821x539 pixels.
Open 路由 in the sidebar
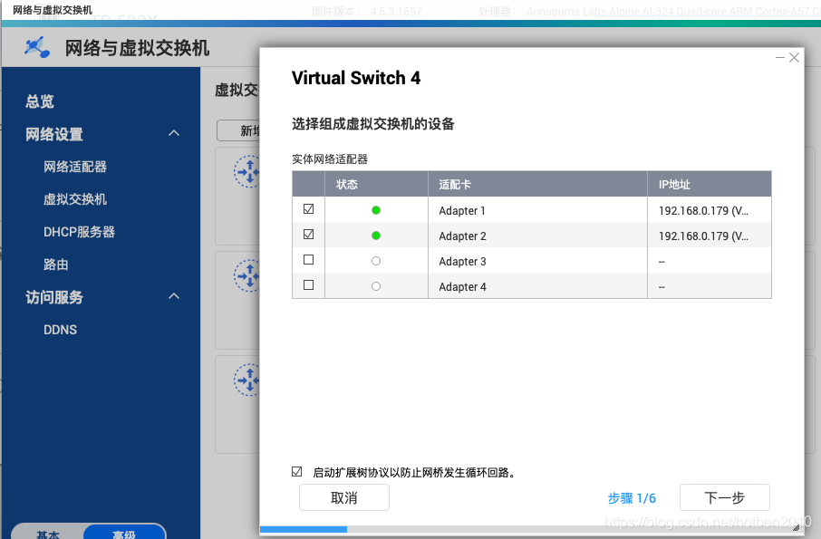pos(56,265)
